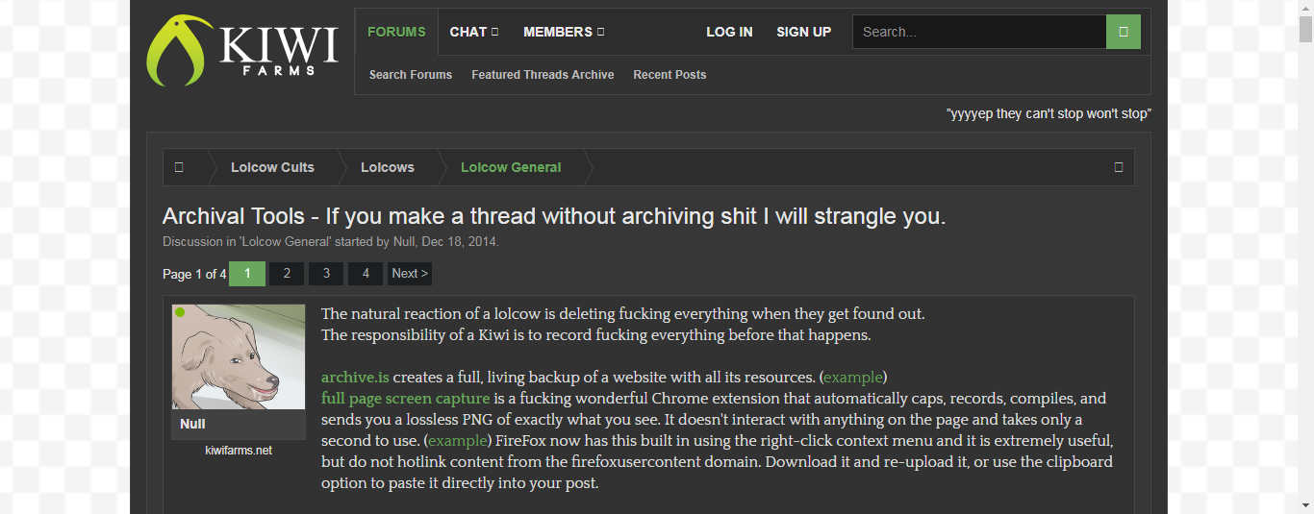Viewport: 1314px width, 514px height.
Task: Click "yyyyep they can't stop" quote
Action: (1049, 113)
